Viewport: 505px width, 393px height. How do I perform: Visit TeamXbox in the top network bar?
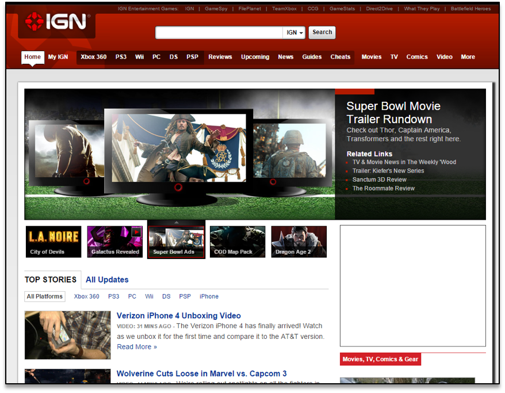coord(284,9)
